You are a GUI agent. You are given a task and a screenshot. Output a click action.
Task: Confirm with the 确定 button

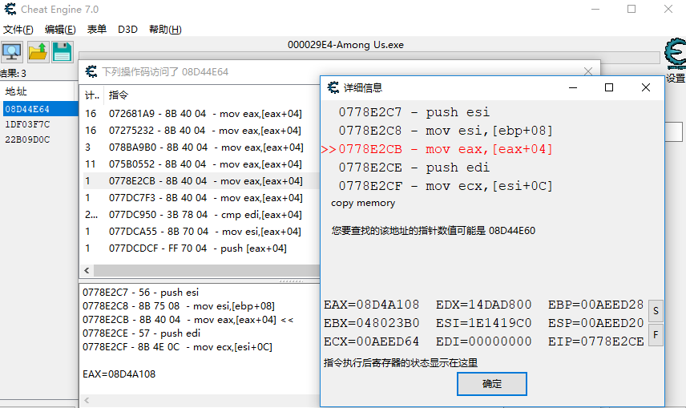[x=492, y=384]
